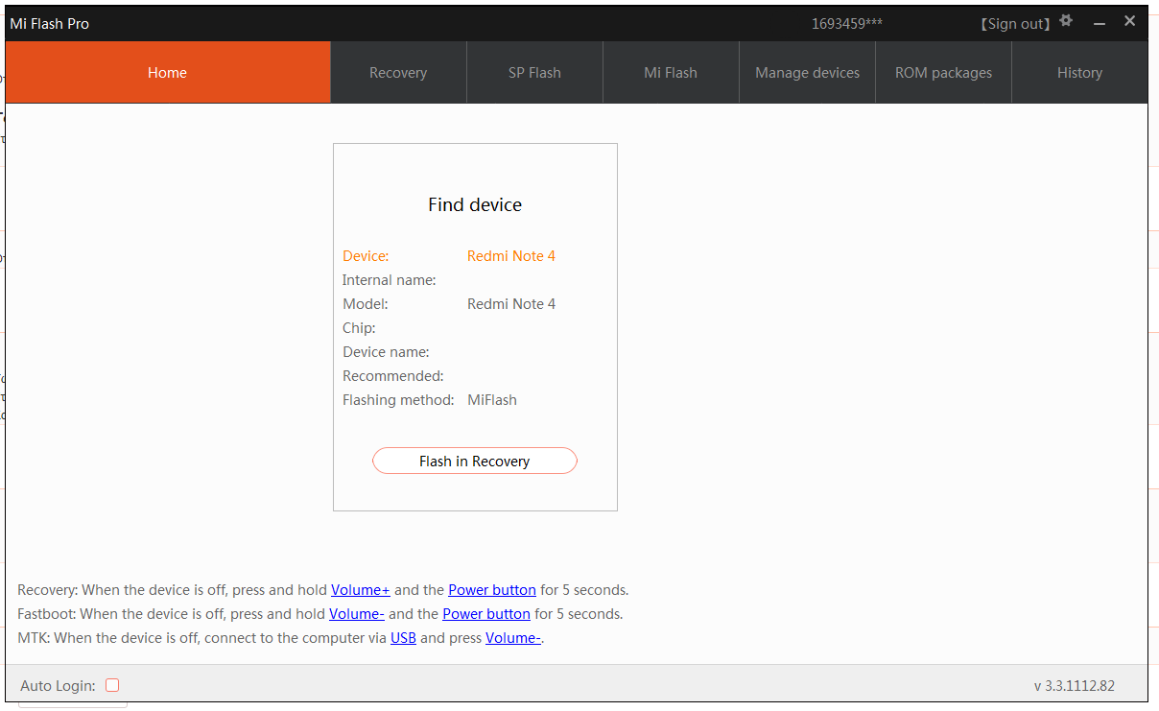This screenshot has width=1159, height=711.
Task: Select the Mi Flash tab
Action: [x=671, y=73]
